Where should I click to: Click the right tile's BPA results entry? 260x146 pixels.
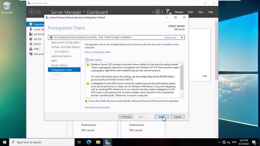[x=136, y=130]
